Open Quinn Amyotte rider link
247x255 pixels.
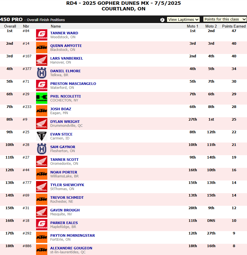(x=66, y=46)
